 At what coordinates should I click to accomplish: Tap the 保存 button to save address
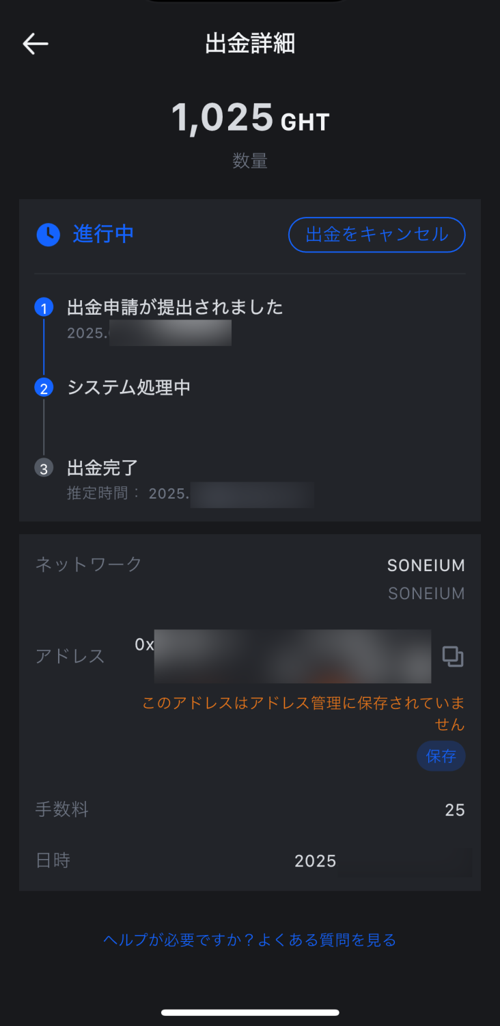[441, 757]
